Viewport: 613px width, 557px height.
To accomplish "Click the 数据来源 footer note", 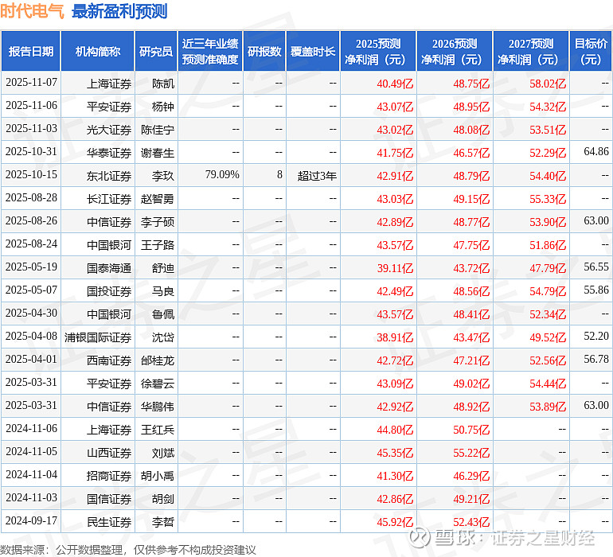I will tap(128, 550).
